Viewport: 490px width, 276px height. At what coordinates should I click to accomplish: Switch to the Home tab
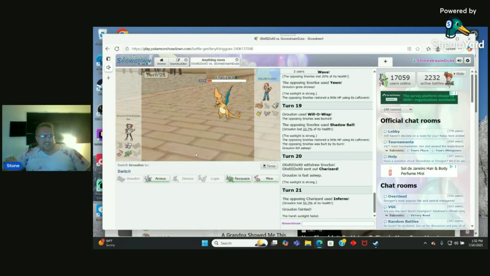pyautogui.click(x=162, y=62)
